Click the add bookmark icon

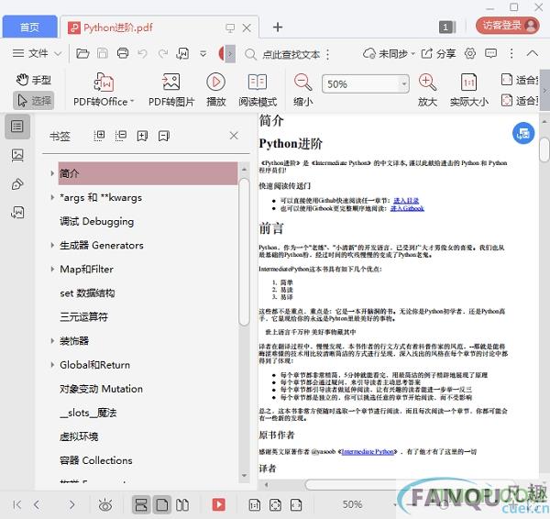142,136
